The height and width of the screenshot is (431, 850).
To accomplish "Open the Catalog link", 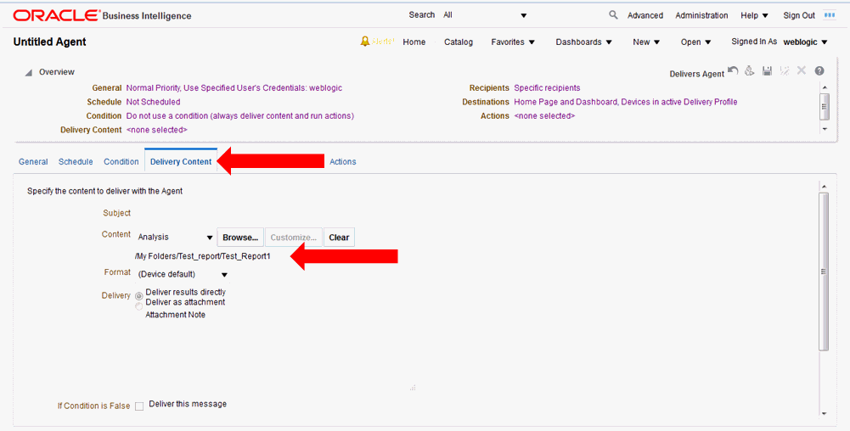I will [x=459, y=42].
